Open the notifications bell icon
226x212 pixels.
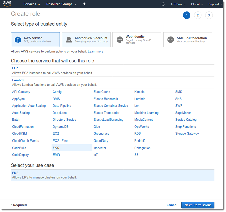[x=163, y=4]
